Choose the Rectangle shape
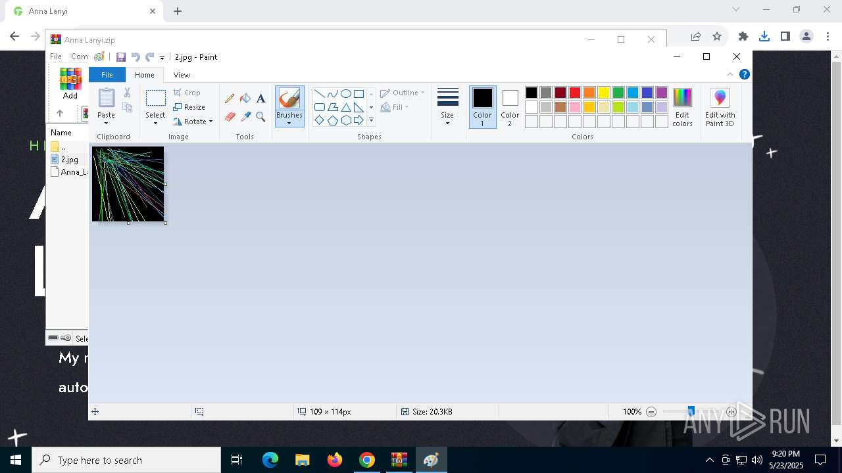 (x=359, y=94)
